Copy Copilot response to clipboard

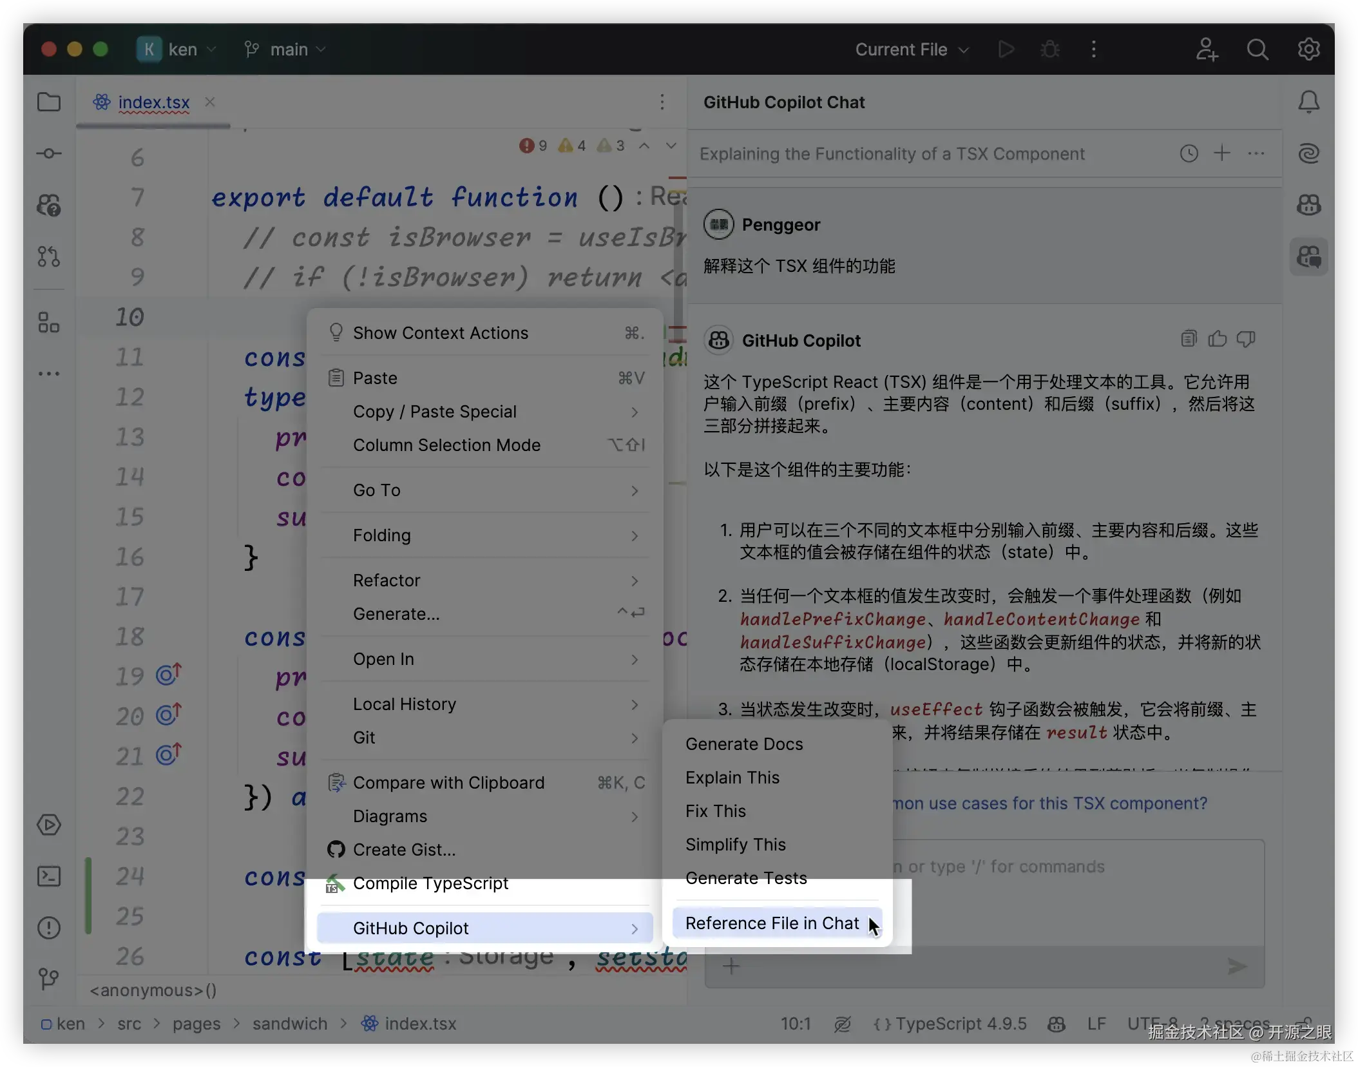tap(1189, 339)
